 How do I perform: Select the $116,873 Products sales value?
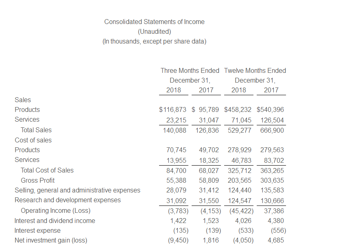click(x=173, y=109)
